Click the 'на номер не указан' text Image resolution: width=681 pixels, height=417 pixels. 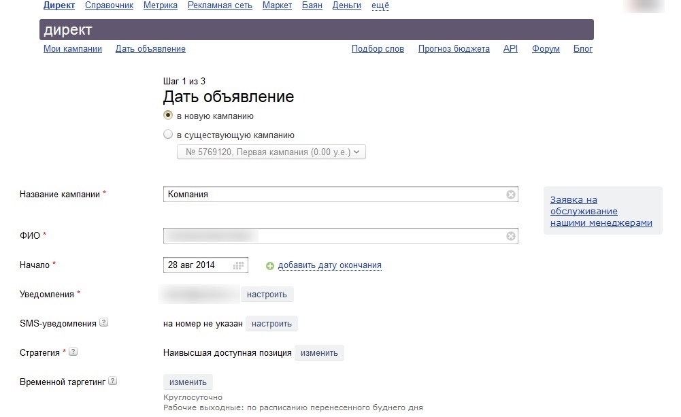[x=203, y=324]
